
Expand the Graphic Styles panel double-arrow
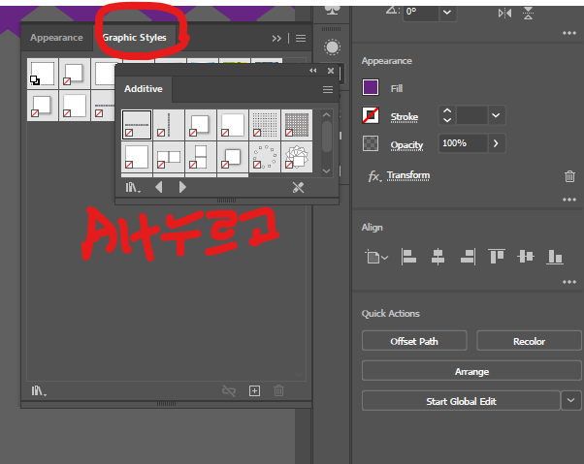(276, 39)
